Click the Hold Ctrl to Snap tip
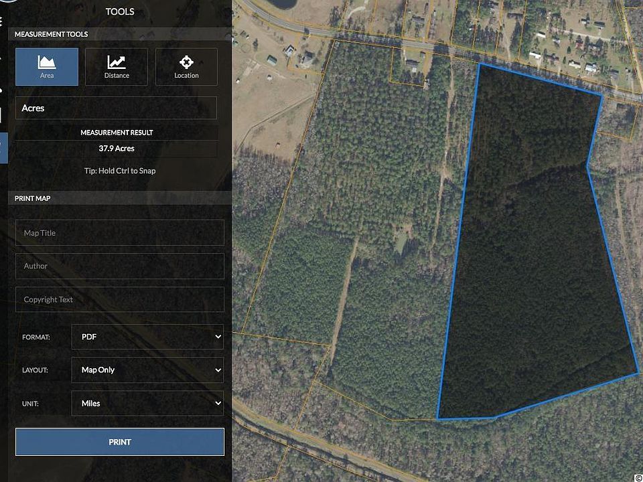Viewport: 643px width, 482px height. coord(120,171)
